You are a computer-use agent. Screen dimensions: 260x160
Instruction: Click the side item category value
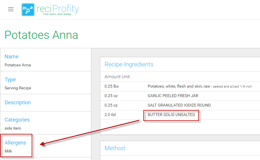(13, 128)
